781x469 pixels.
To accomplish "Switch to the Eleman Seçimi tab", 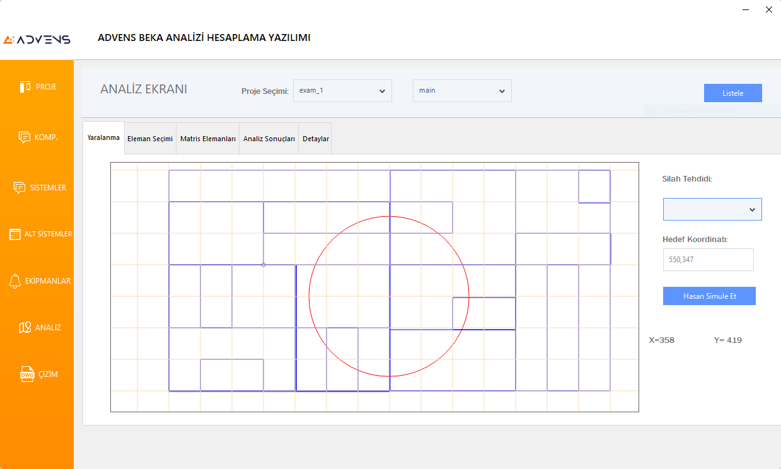I will [x=150, y=139].
